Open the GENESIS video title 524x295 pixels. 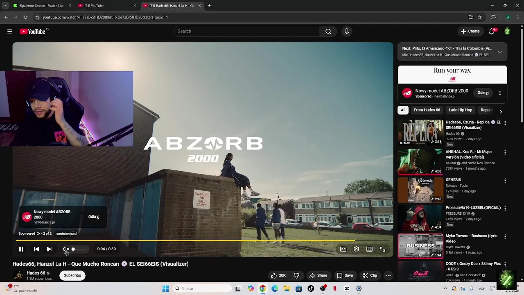click(453, 180)
